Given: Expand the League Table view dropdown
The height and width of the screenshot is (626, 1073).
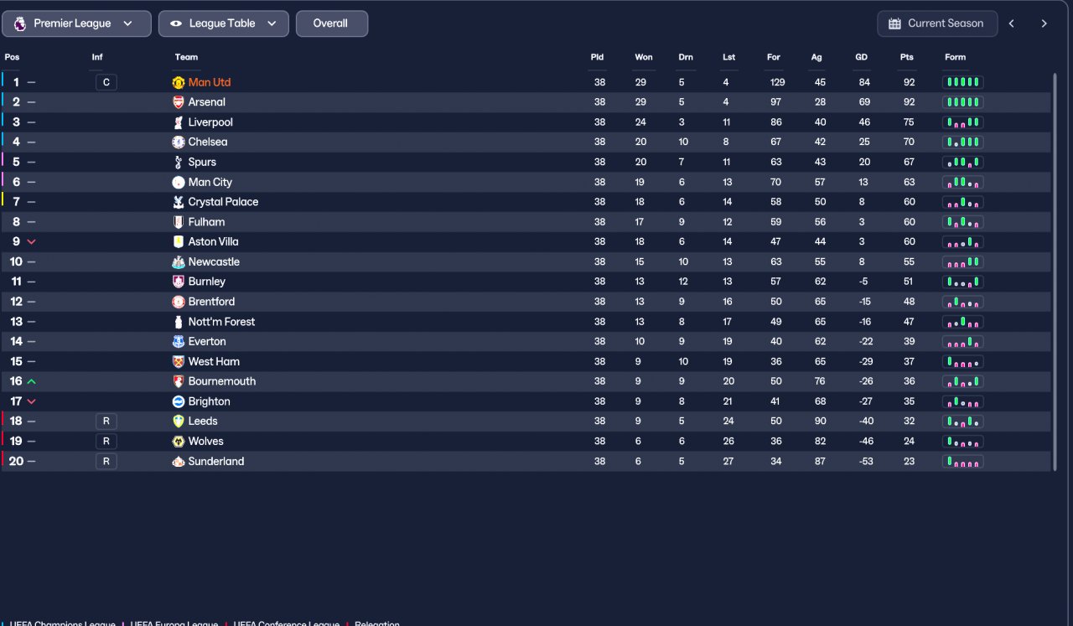Looking at the screenshot, I should pos(224,23).
